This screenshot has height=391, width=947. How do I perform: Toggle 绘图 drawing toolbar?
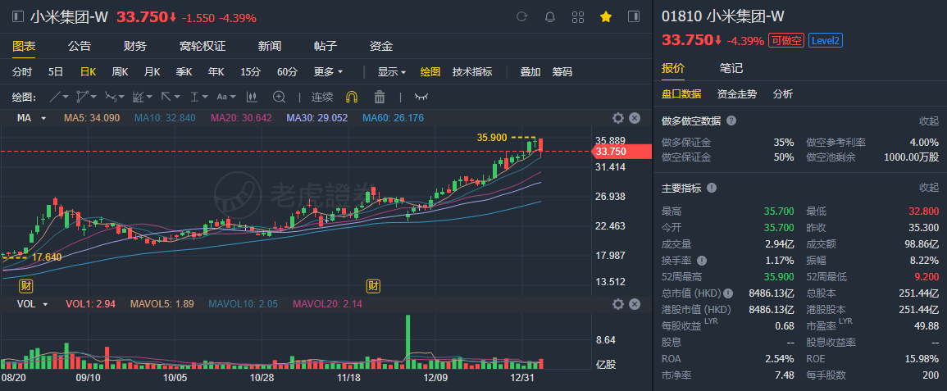[430, 72]
